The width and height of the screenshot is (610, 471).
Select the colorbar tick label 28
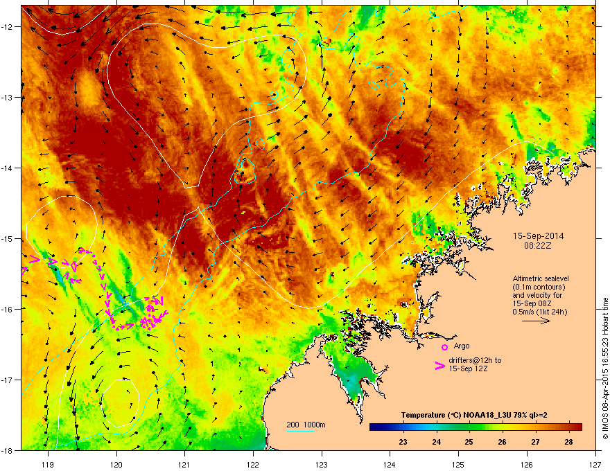(x=569, y=442)
